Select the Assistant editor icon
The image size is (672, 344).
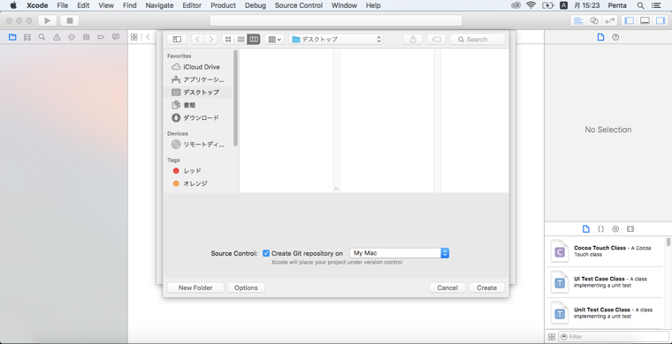point(594,20)
